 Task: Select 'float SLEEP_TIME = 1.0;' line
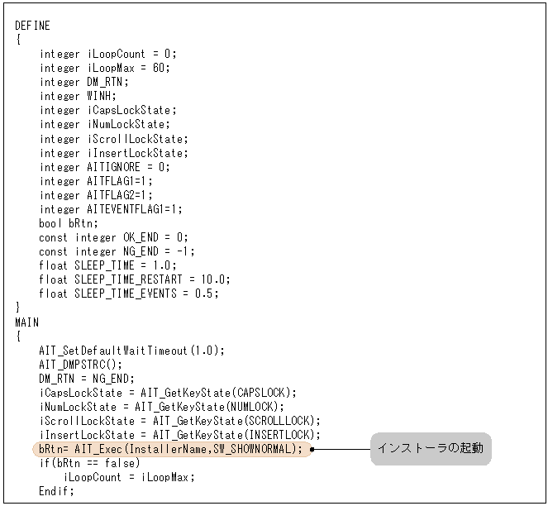point(108,265)
